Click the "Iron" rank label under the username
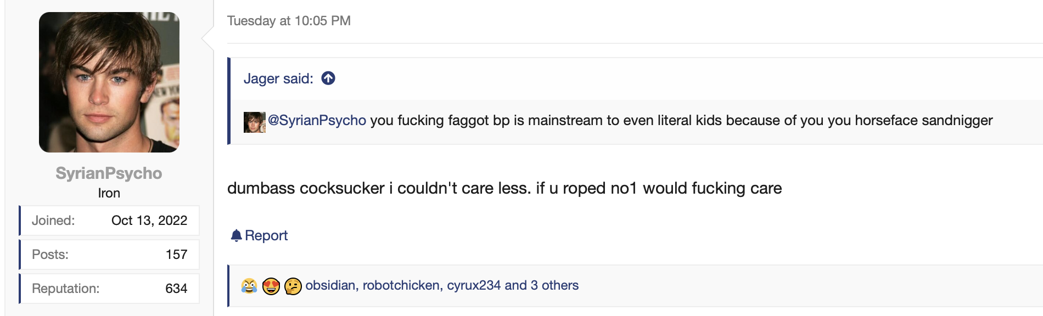 (x=109, y=193)
